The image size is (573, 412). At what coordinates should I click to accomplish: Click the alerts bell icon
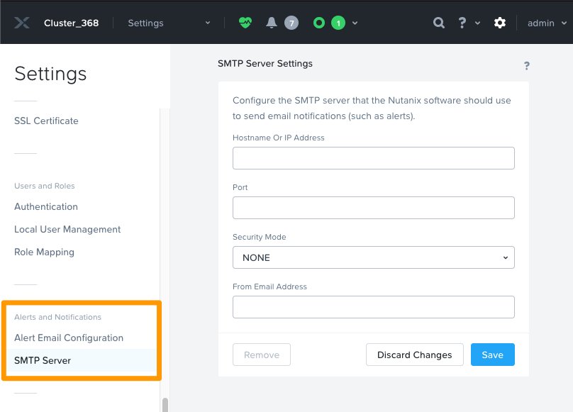[x=272, y=22]
